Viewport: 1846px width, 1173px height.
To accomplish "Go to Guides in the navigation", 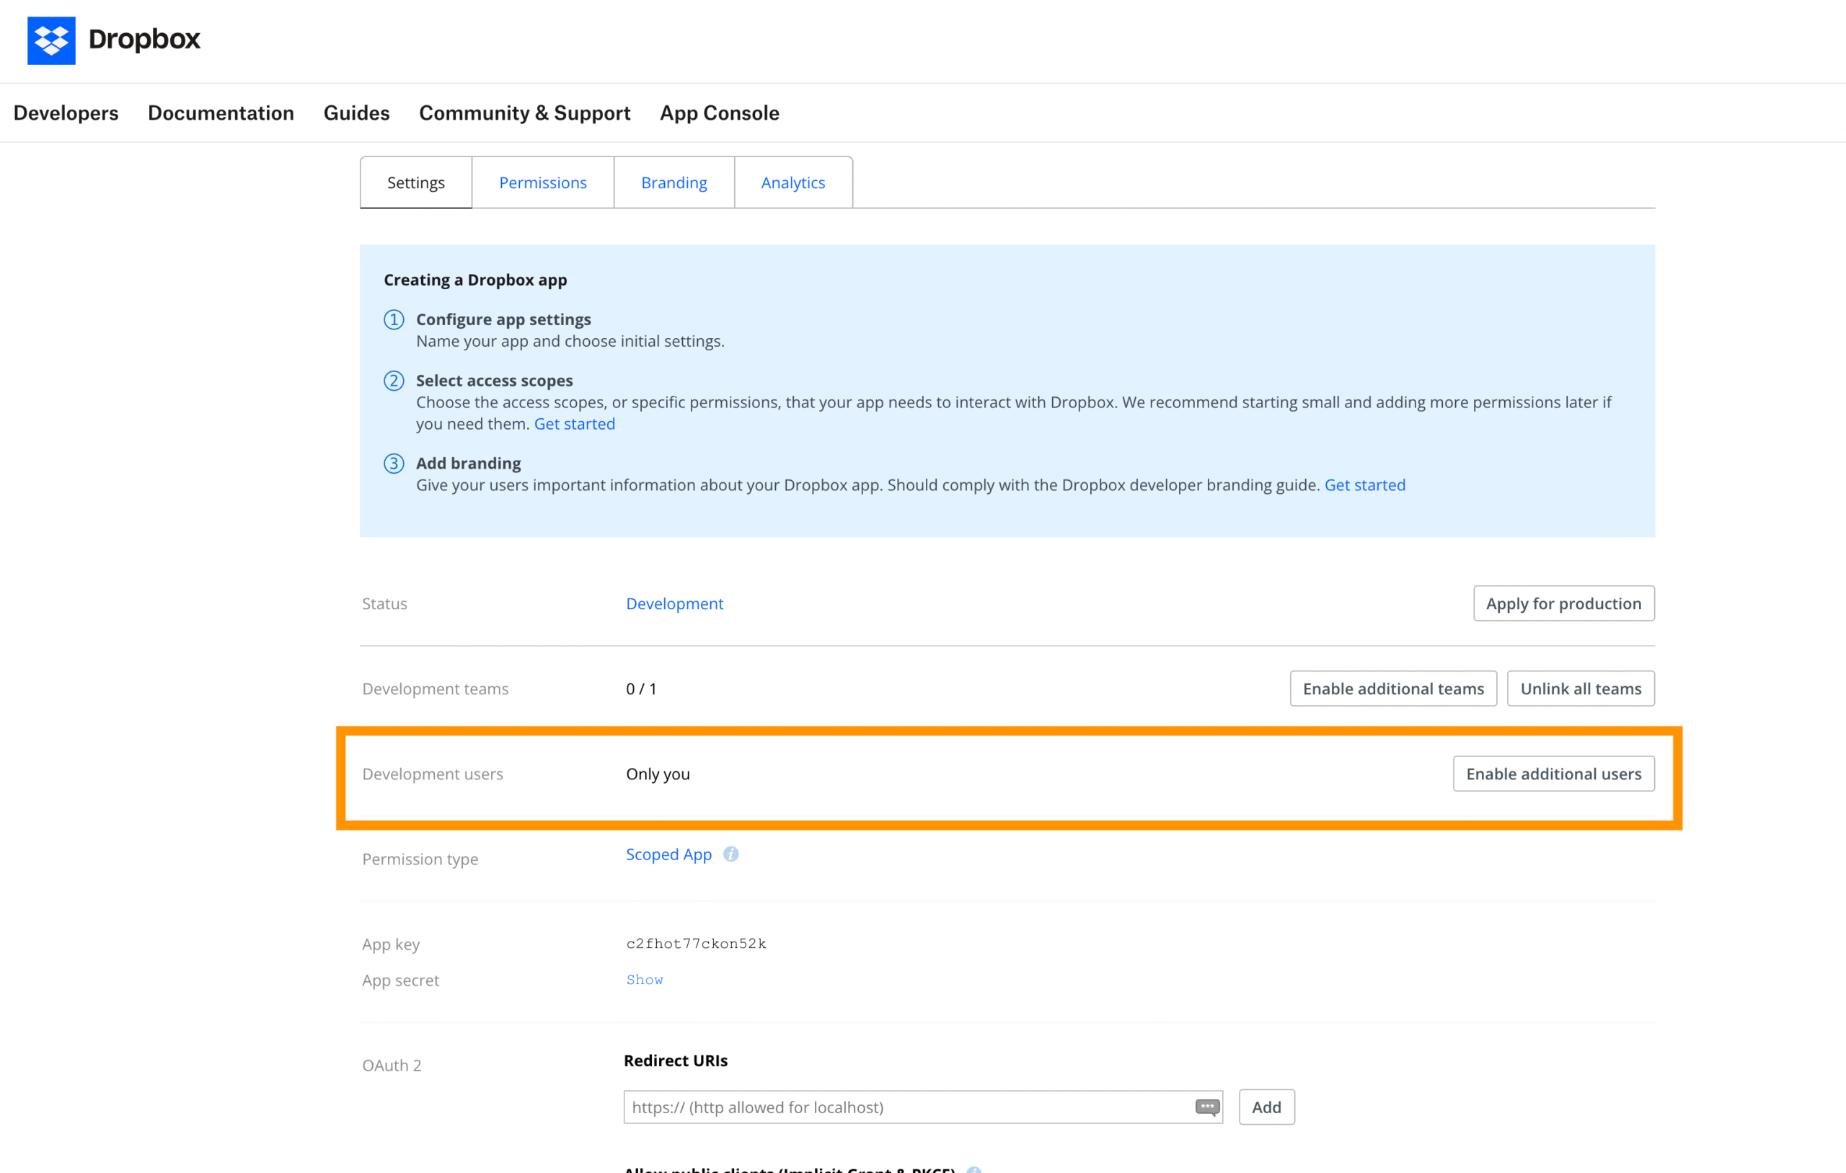I will (356, 112).
